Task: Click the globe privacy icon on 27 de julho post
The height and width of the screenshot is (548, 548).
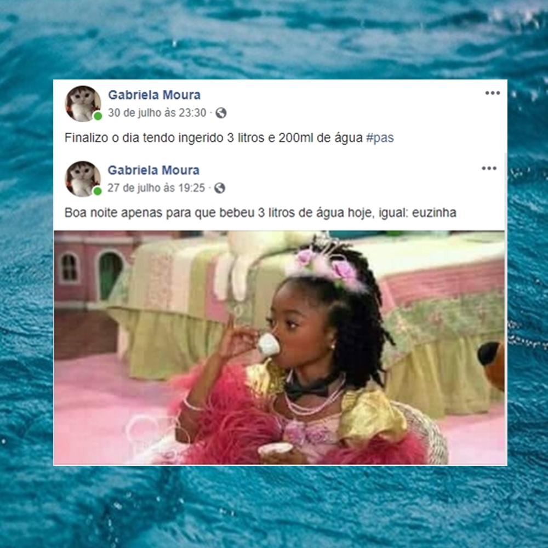Action: pos(220,188)
